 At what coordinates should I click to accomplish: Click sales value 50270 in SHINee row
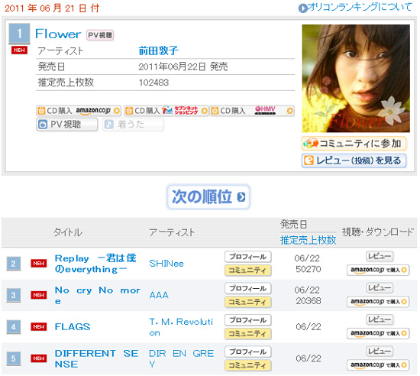tap(308, 269)
